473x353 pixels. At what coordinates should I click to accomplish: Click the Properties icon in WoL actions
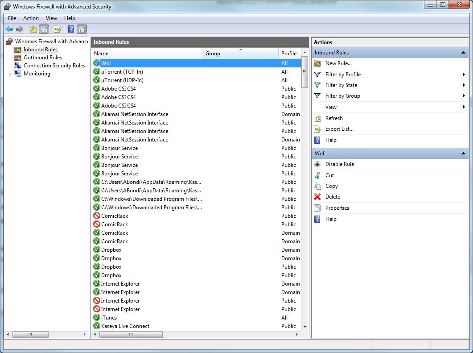click(317, 208)
